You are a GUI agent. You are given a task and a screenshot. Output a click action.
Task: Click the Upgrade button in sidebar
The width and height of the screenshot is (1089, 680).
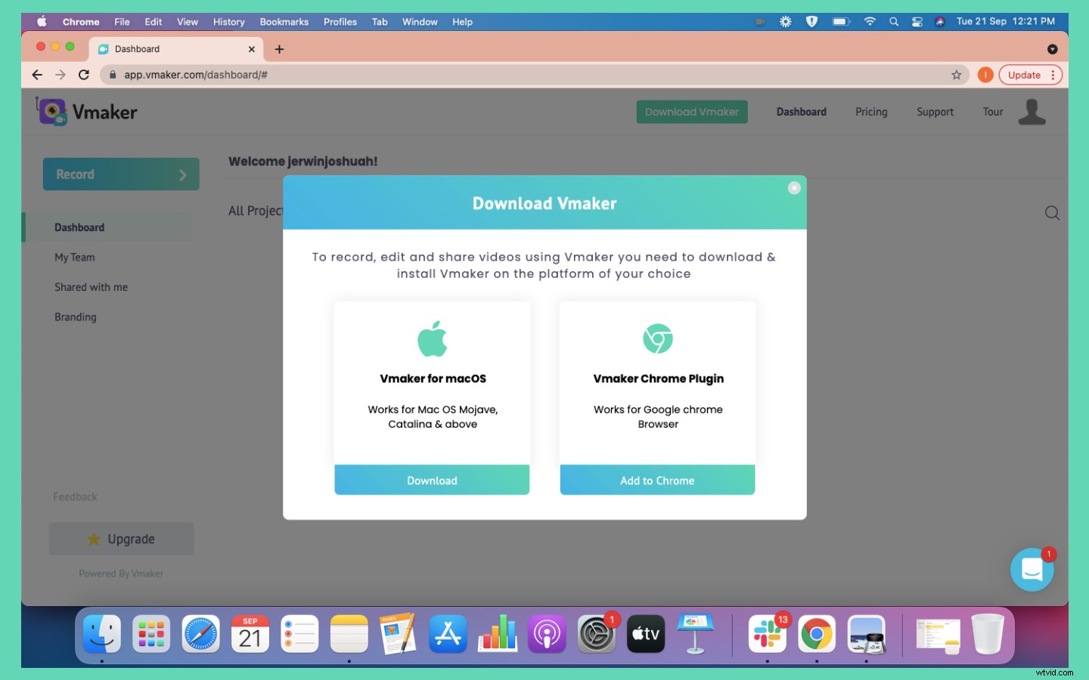(x=122, y=539)
